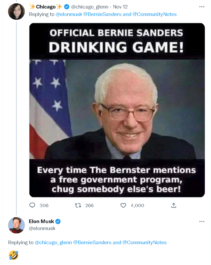Click @chicago_glenn mention in Elon's reply
The image size is (211, 265).
coord(53,242)
